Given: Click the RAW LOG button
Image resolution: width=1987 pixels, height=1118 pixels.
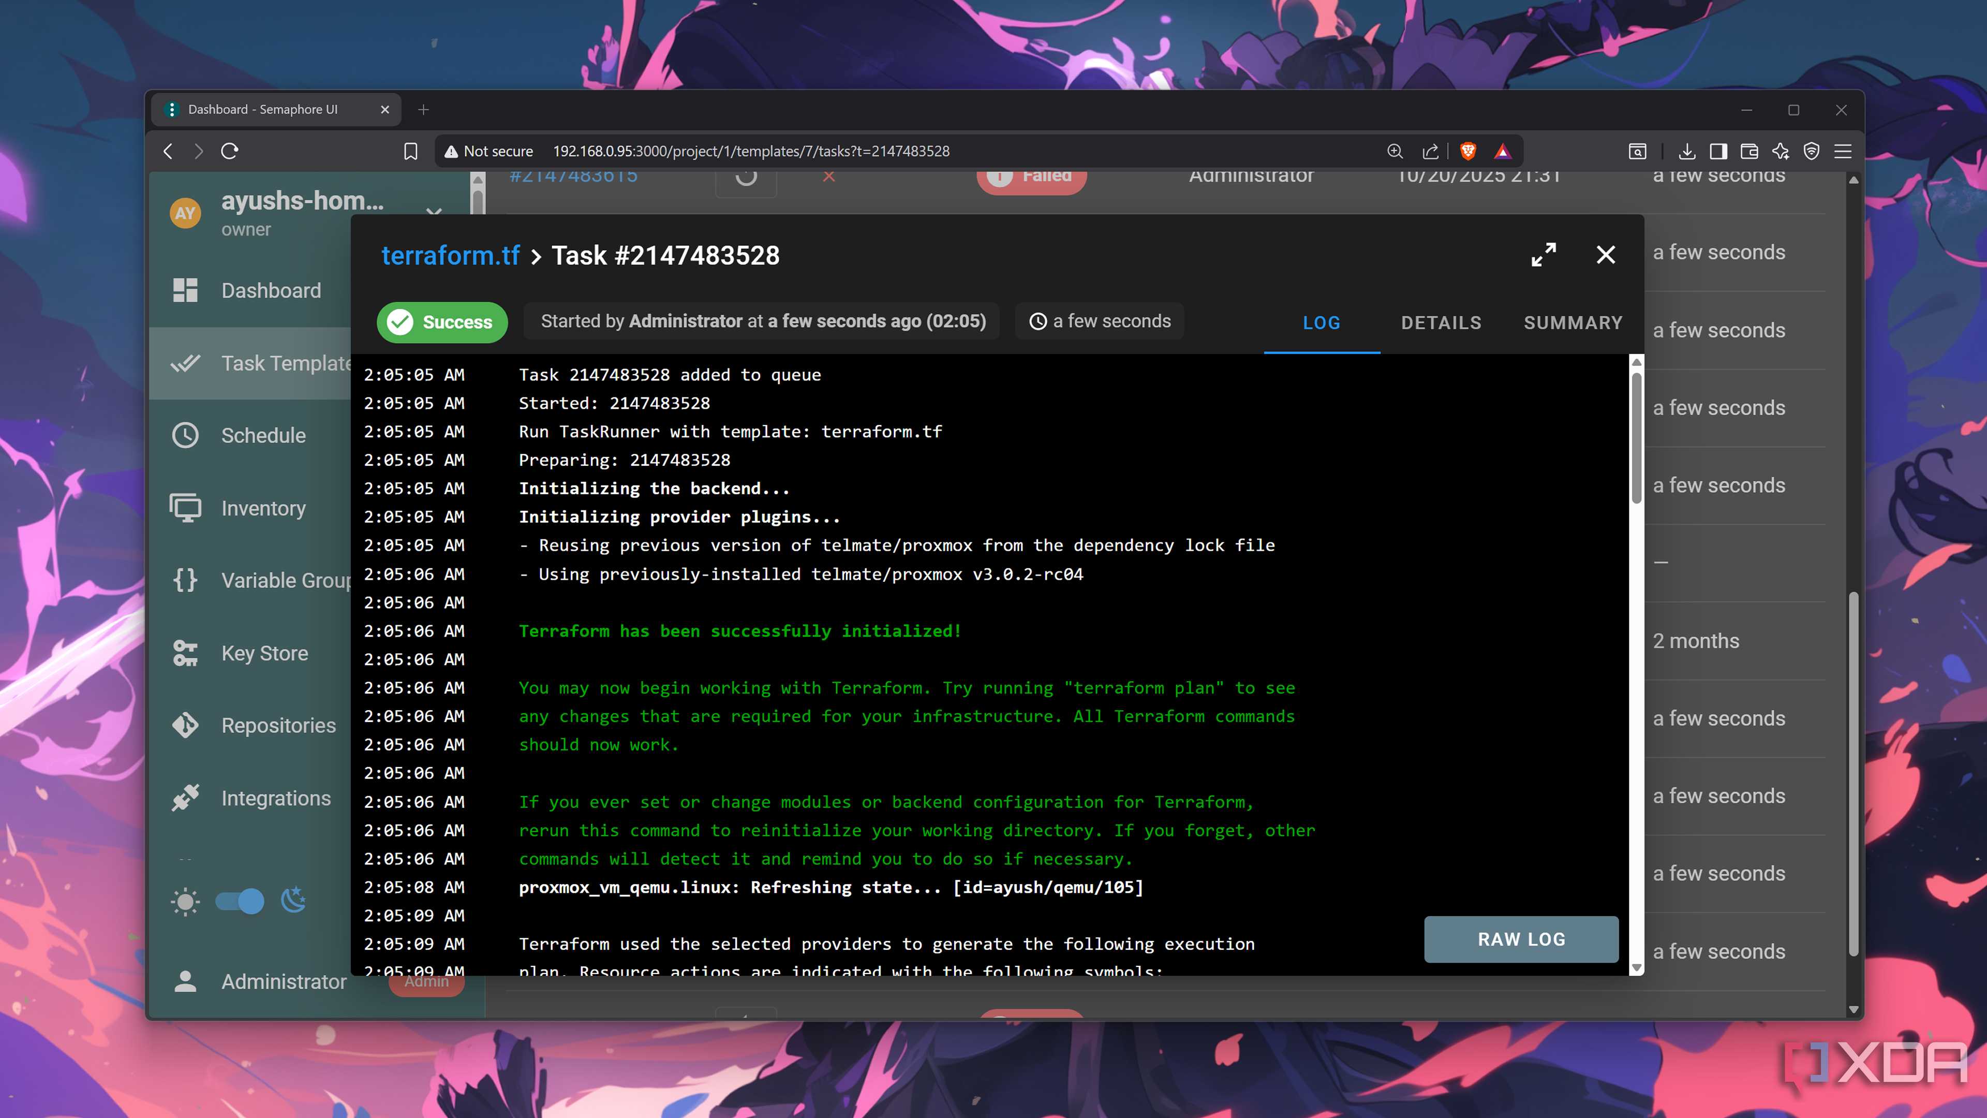Looking at the screenshot, I should pos(1521,939).
